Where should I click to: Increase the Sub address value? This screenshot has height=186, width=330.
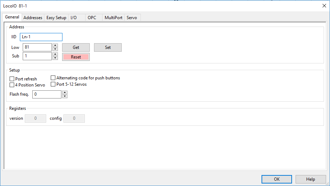55,54
